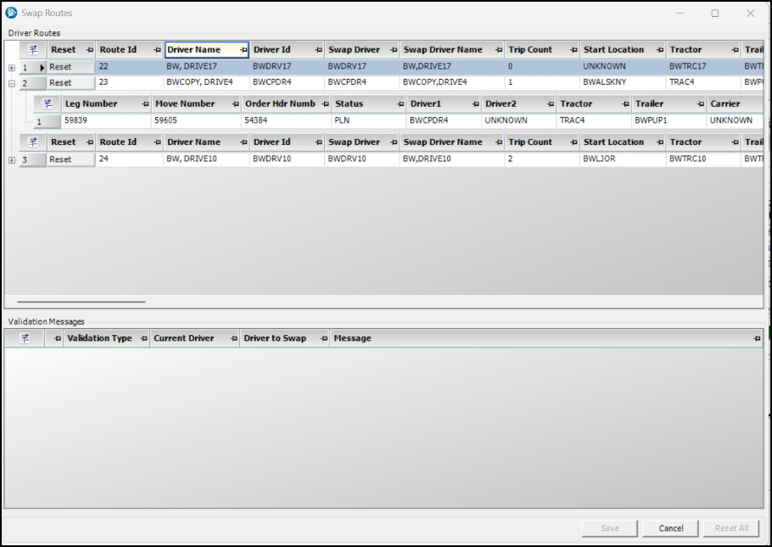Click the Swap Routes app icon in title bar
Viewport: 772px width, 547px height.
(11, 13)
